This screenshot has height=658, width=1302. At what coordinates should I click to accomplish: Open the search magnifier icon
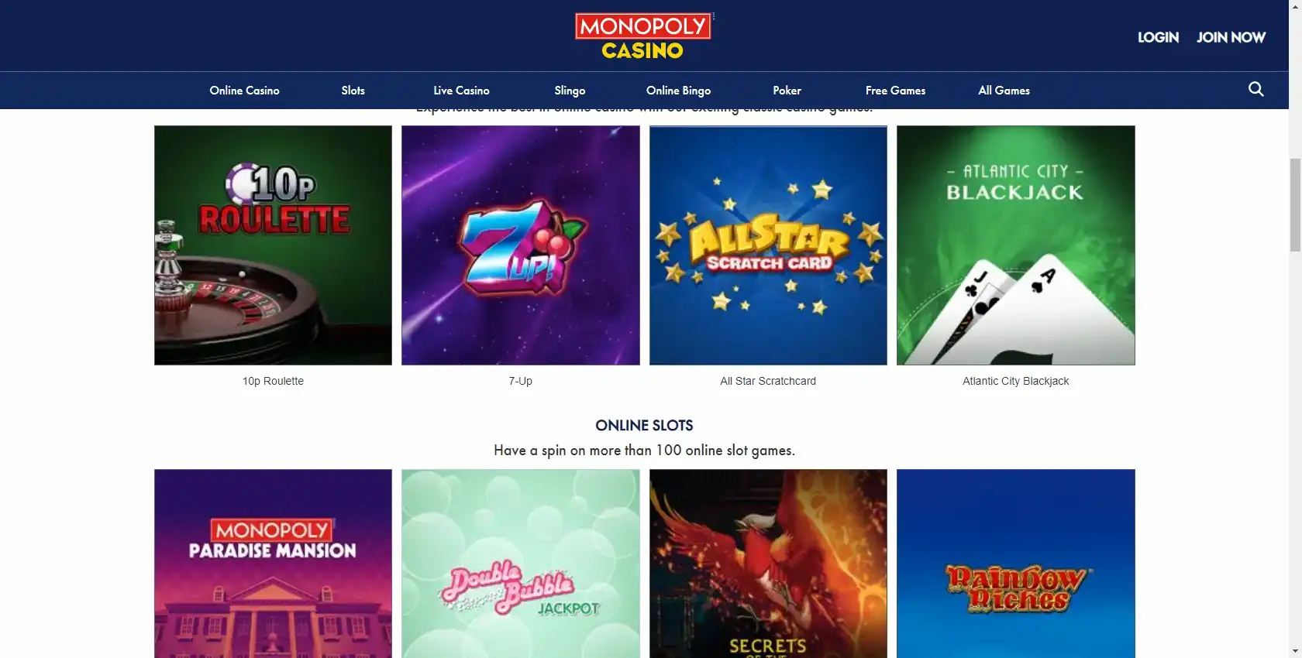pyautogui.click(x=1255, y=90)
